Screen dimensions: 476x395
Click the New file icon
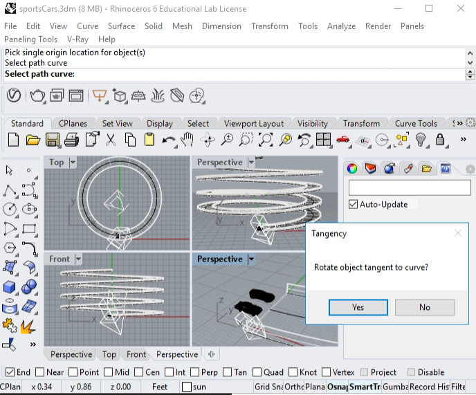[13, 140]
